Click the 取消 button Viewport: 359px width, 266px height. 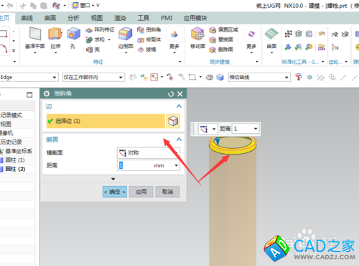(x=167, y=192)
